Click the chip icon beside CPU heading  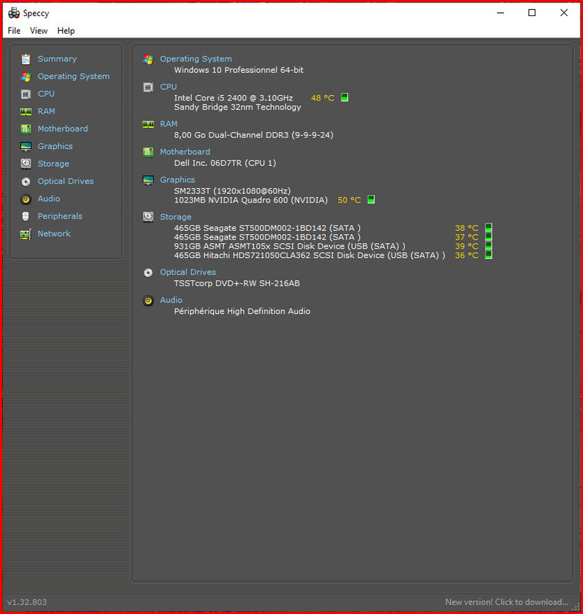(148, 87)
